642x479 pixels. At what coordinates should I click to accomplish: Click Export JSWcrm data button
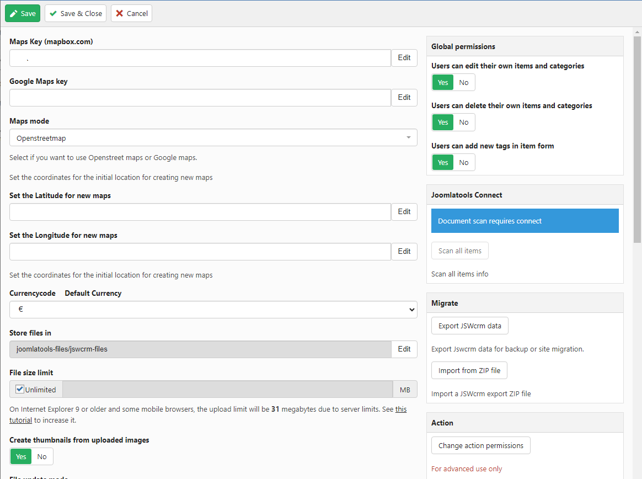pos(469,326)
